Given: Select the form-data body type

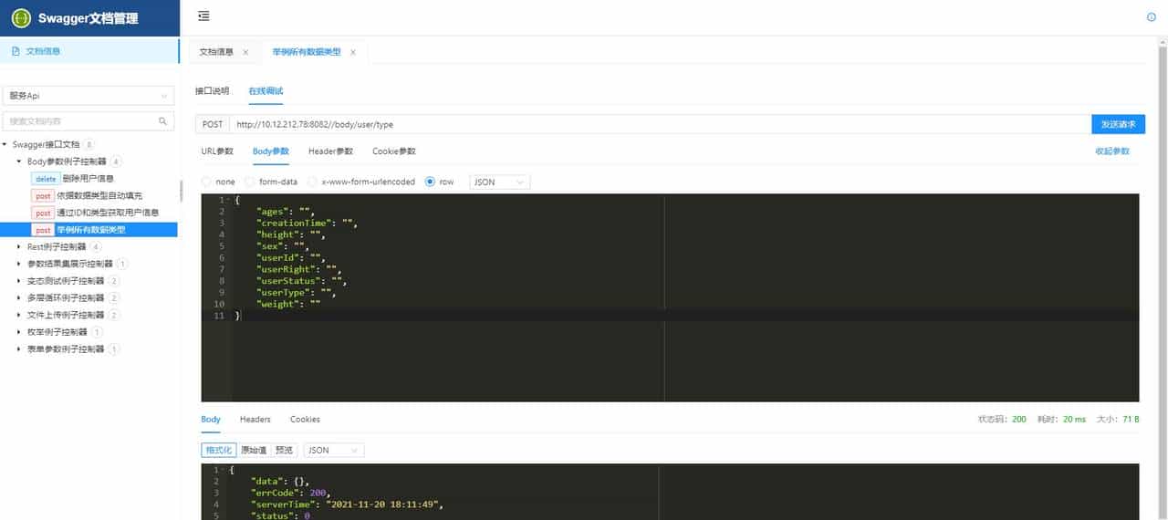Looking at the screenshot, I should point(249,182).
